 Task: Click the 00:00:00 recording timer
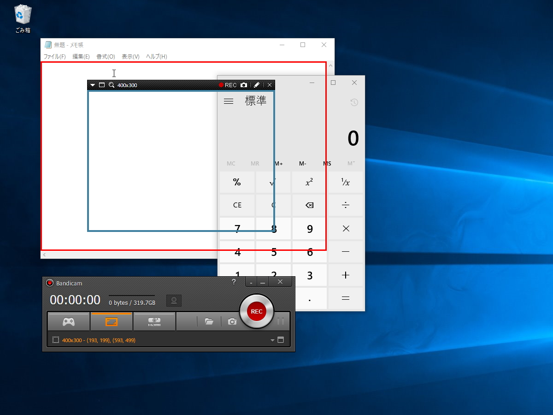(75, 300)
